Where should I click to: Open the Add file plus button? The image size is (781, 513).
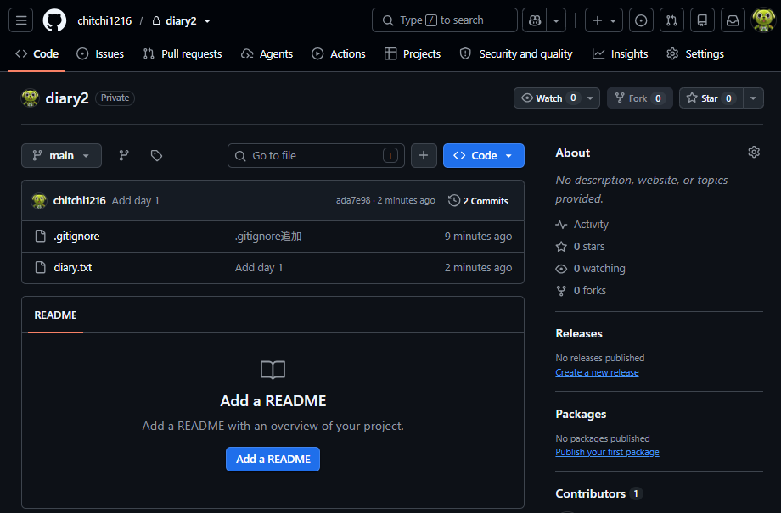point(424,156)
